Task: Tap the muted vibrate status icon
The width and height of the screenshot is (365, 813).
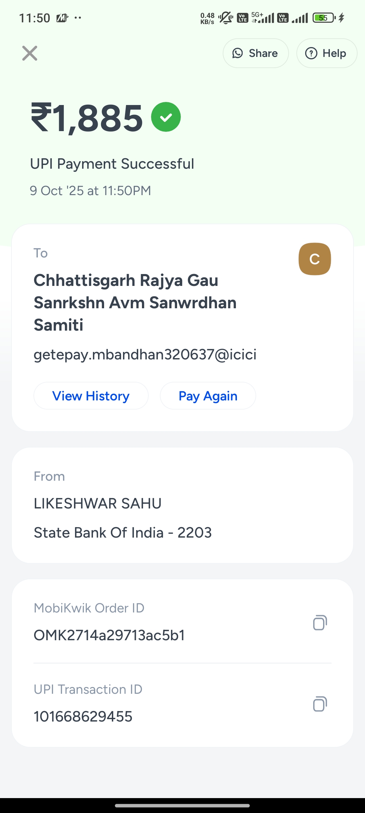Action: [x=226, y=18]
